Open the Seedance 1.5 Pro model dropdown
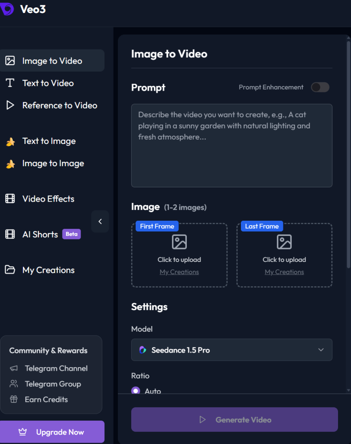Viewport: 351px width, 444px height. tap(231, 350)
